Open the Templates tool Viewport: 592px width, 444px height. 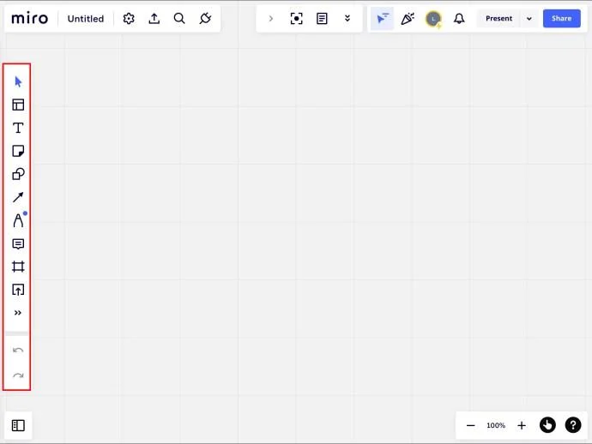pyautogui.click(x=18, y=105)
